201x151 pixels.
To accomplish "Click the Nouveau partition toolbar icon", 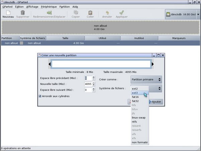I will (8, 13).
